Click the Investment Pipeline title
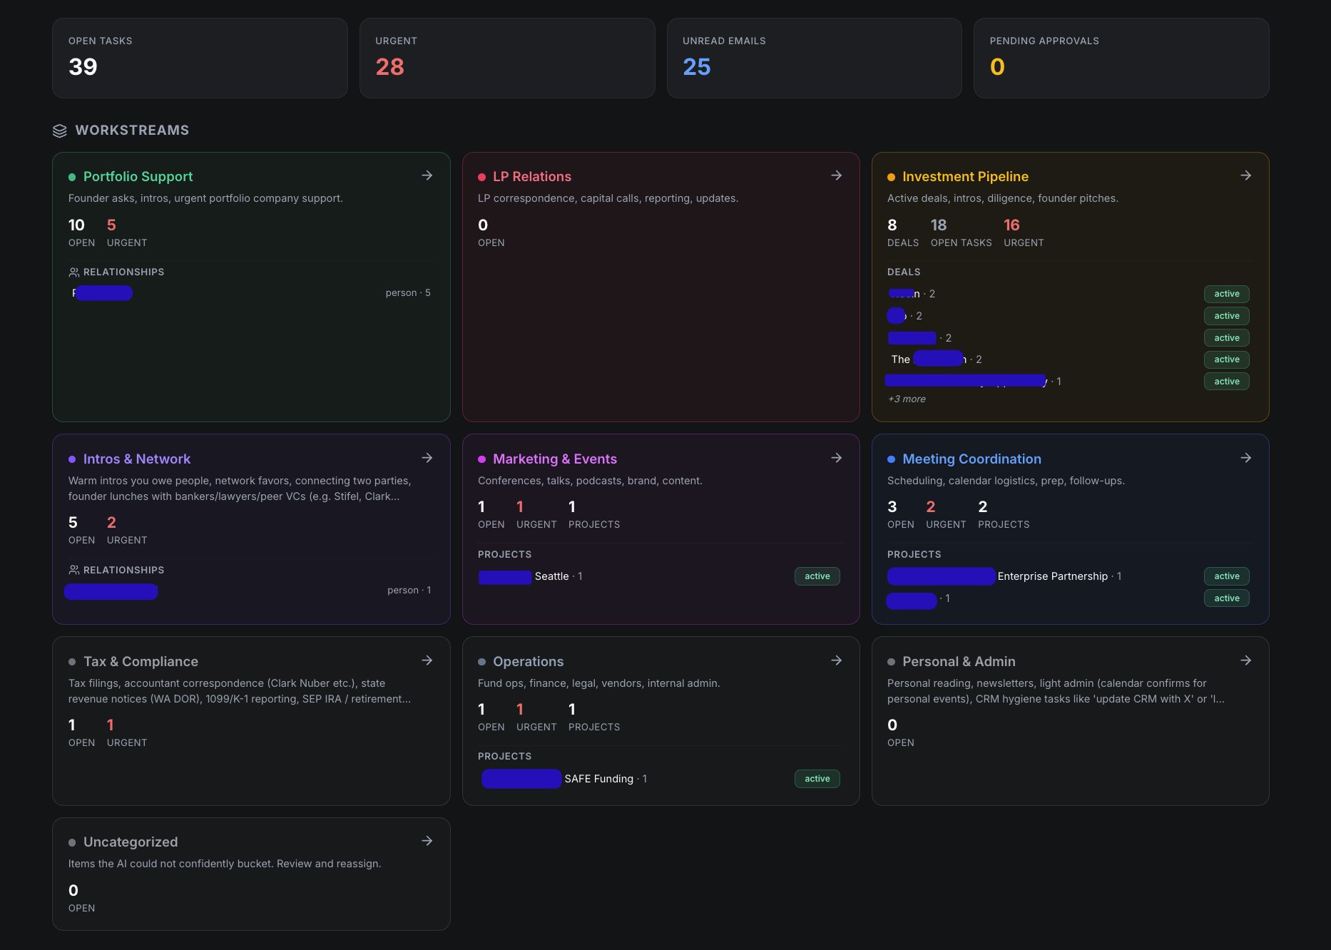The width and height of the screenshot is (1331, 950). pyautogui.click(x=965, y=176)
